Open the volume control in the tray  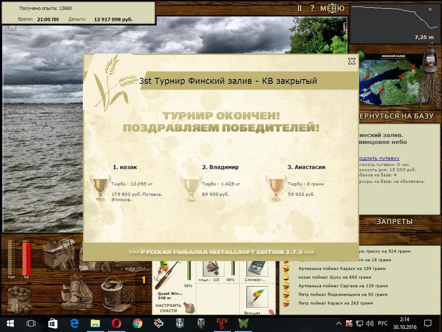[370, 324]
